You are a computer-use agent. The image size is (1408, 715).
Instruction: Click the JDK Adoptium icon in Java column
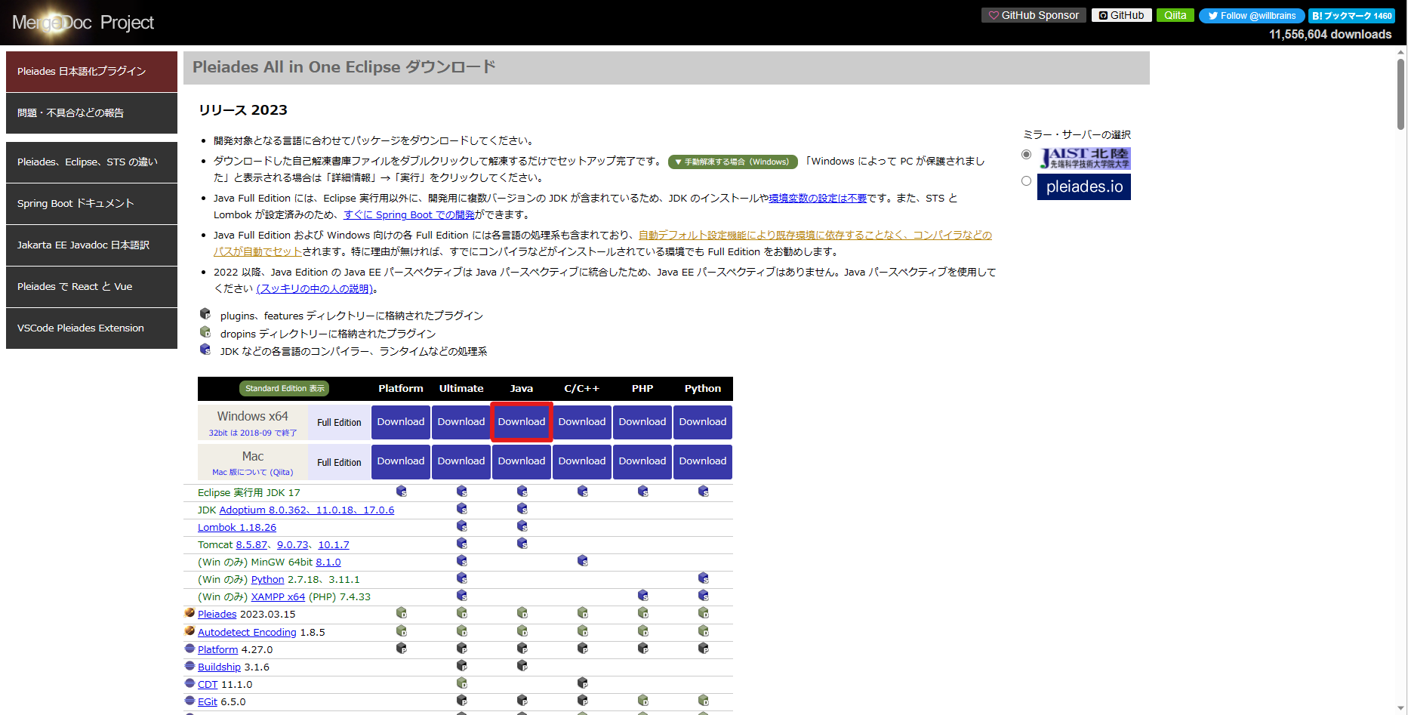[x=522, y=509]
